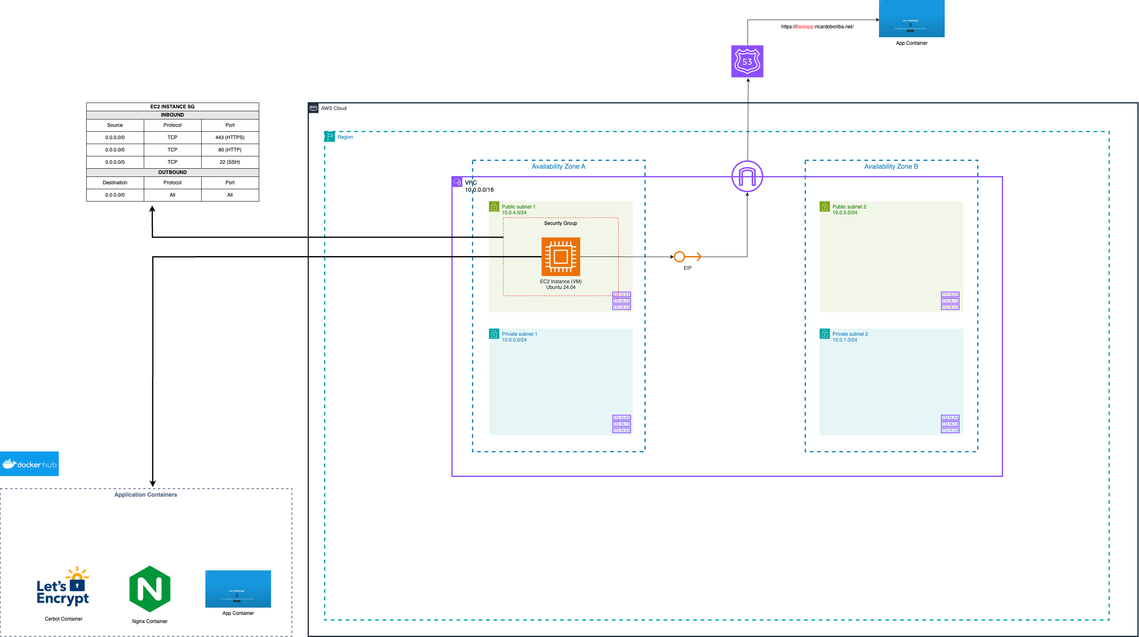
Task: Click the INBOUND header row
Action: (173, 115)
